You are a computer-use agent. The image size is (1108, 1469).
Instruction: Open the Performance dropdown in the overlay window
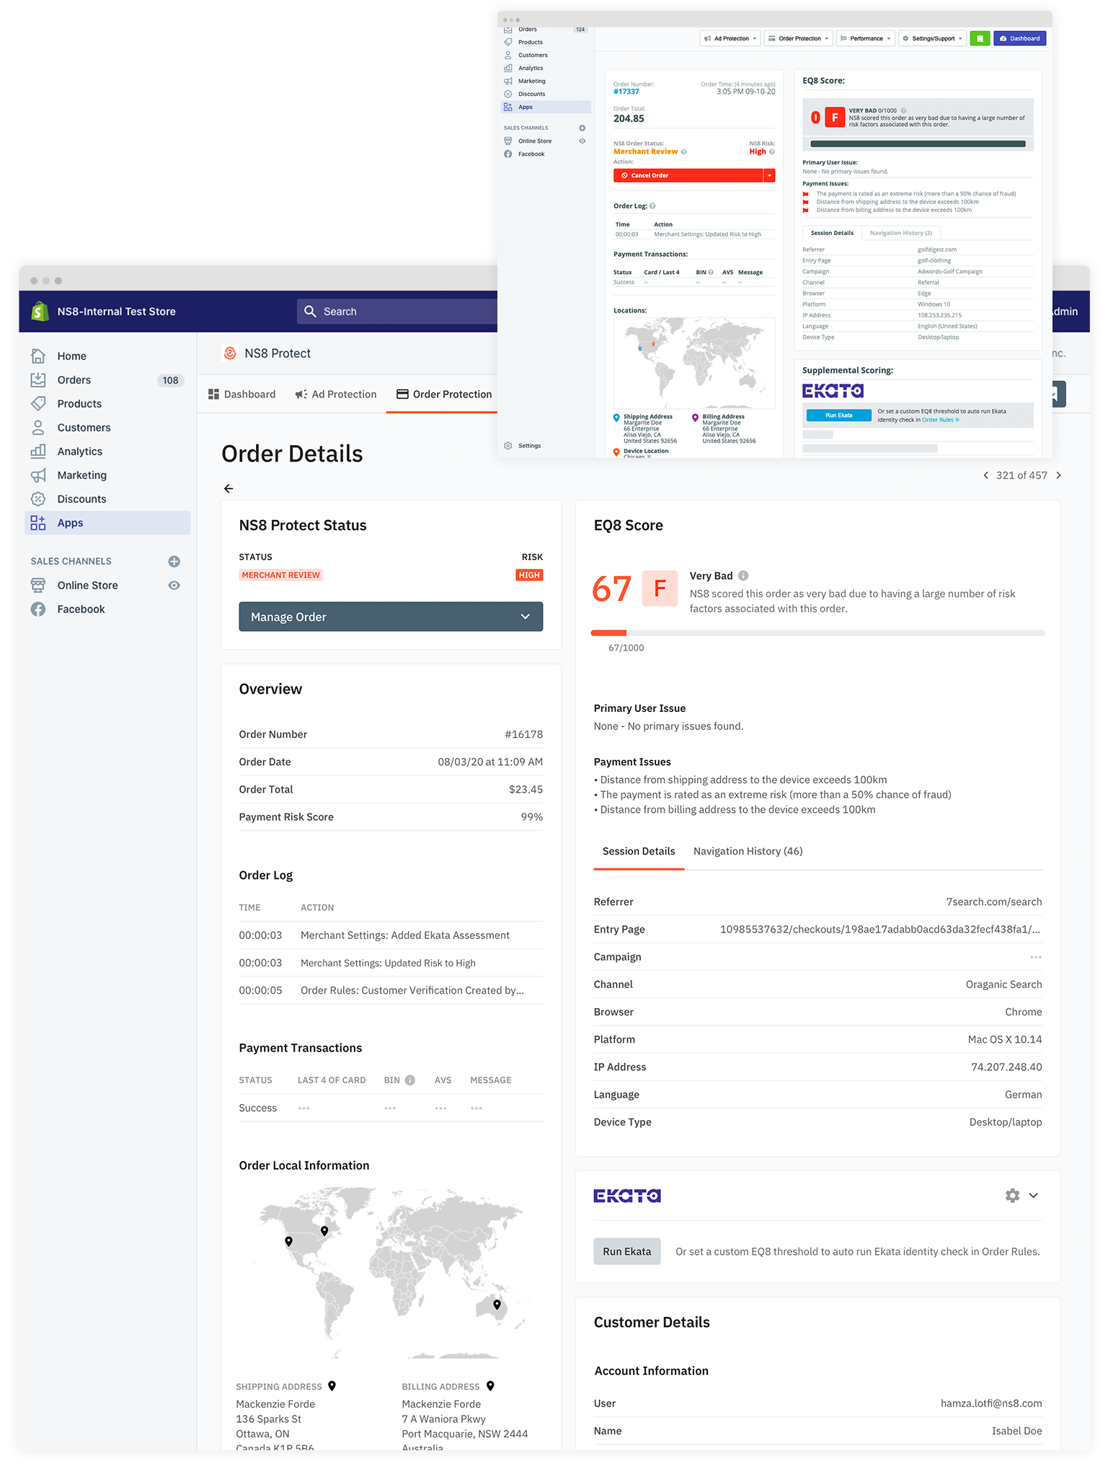click(x=865, y=38)
